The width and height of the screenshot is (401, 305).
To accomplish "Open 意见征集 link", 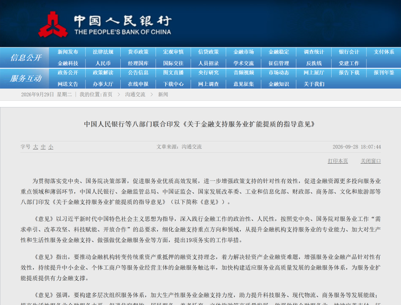I will [244, 84].
